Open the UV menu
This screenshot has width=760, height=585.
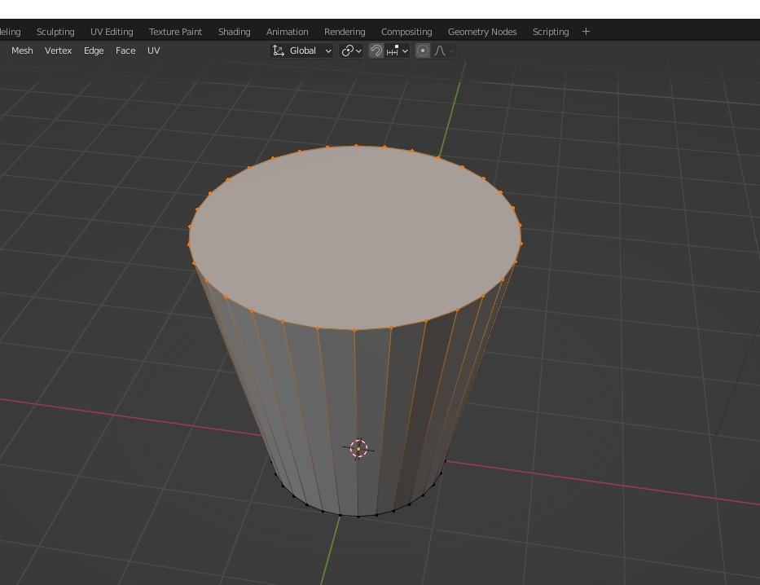[154, 51]
